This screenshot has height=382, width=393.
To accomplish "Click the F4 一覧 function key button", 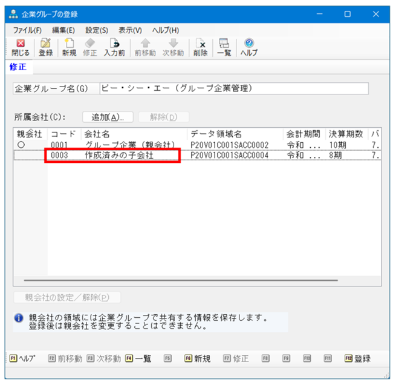I will 138,358.
